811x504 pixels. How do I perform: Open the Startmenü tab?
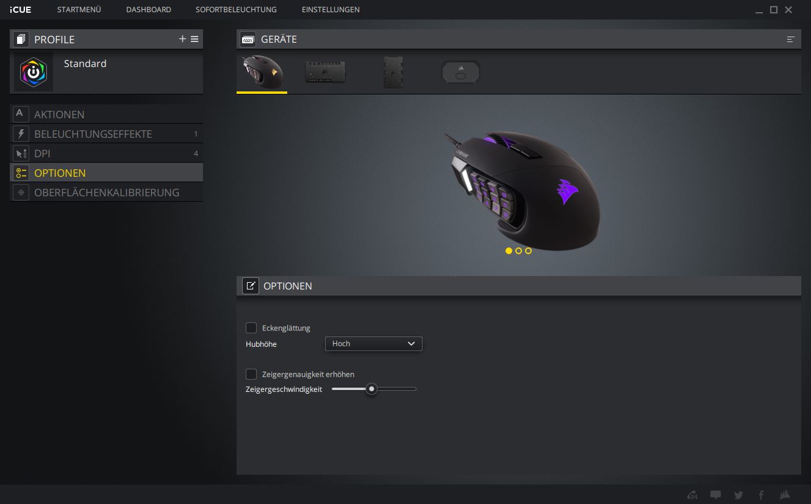point(79,10)
